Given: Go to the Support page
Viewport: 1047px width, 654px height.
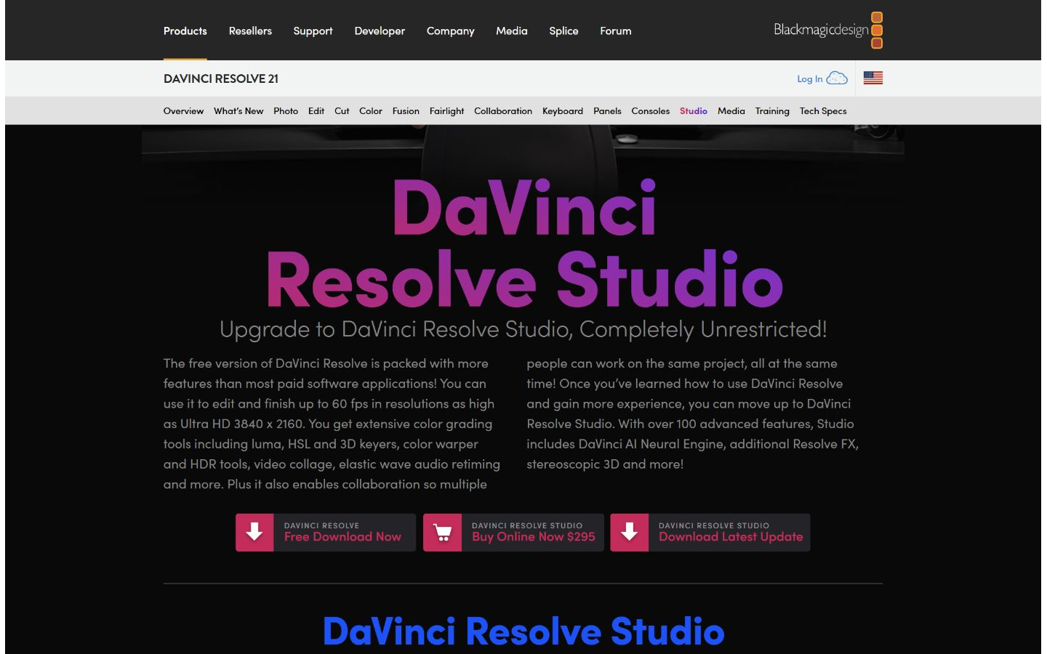Looking at the screenshot, I should coord(313,31).
